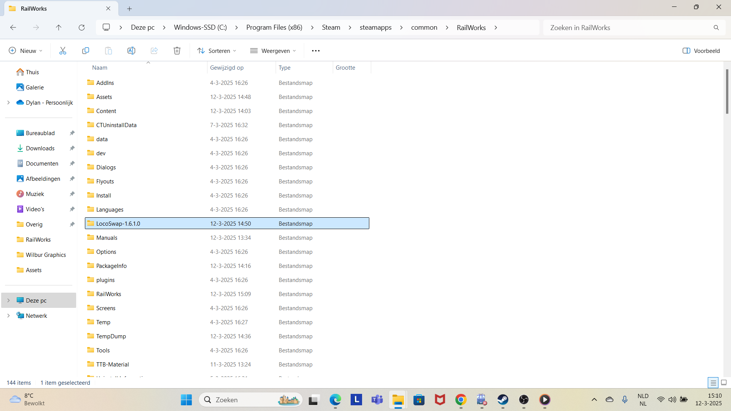Click the search magnifier icon
731x411 pixels.
[x=716, y=27]
